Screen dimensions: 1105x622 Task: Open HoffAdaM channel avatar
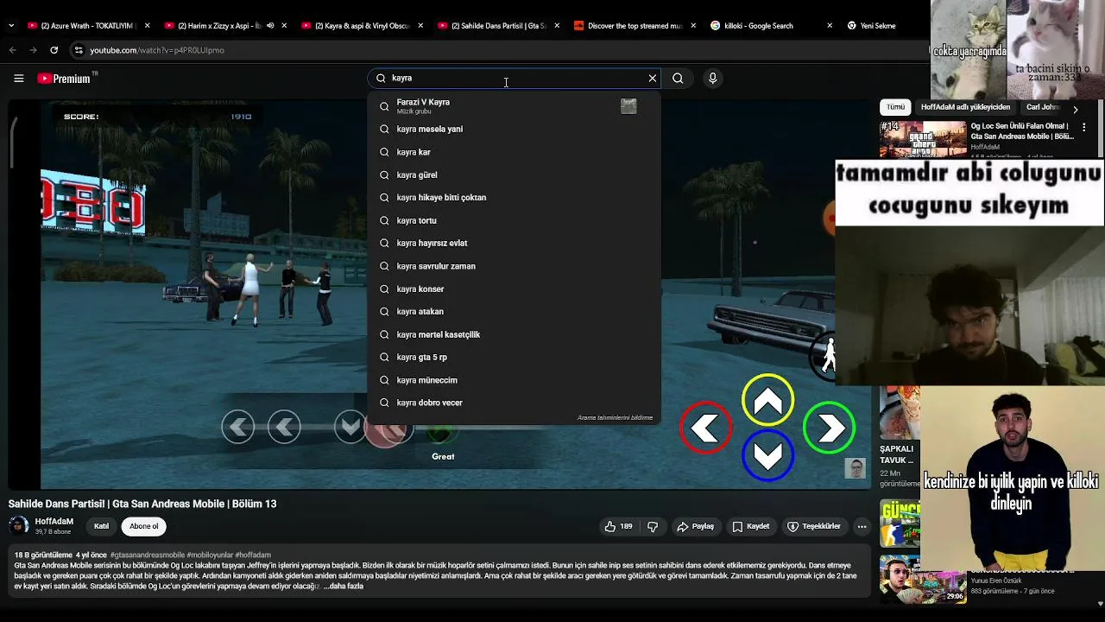18,526
